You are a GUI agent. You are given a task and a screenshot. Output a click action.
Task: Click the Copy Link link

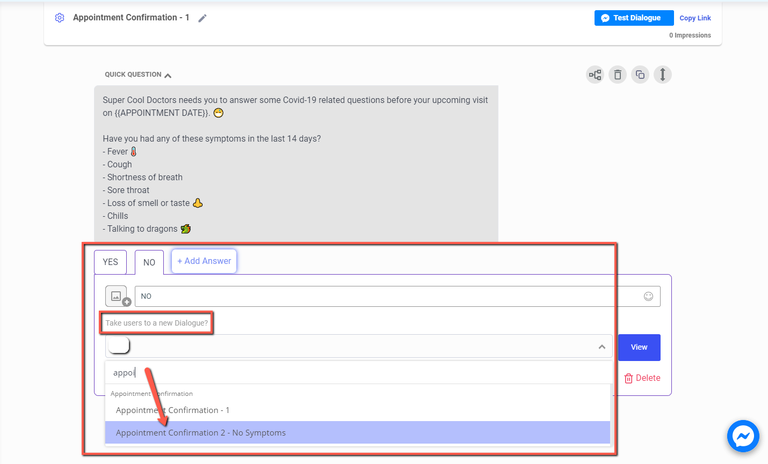[695, 18]
